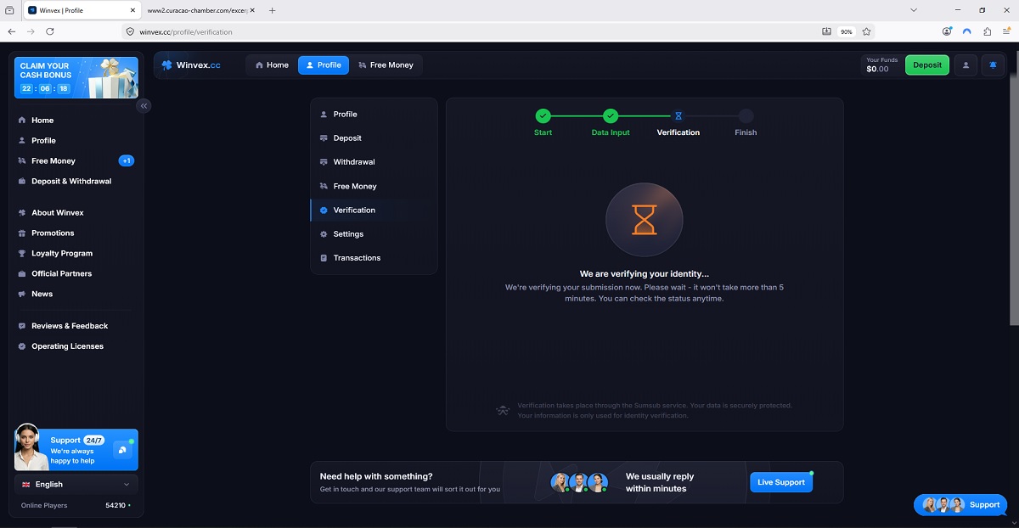Click the shield icon in the address bar
1019x528 pixels.
click(x=130, y=31)
